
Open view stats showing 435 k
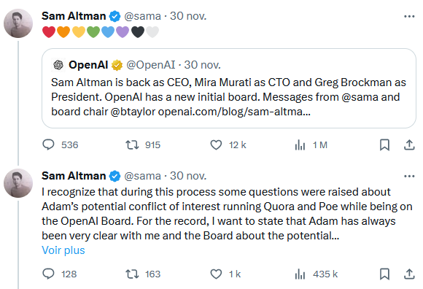(300, 274)
